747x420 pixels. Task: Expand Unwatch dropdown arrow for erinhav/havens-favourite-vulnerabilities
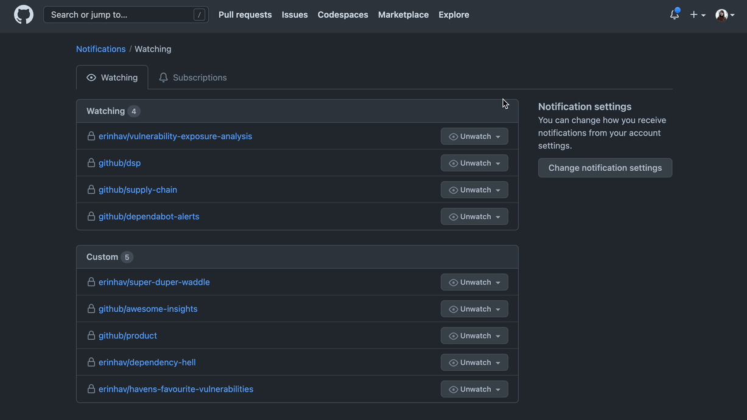click(x=498, y=390)
